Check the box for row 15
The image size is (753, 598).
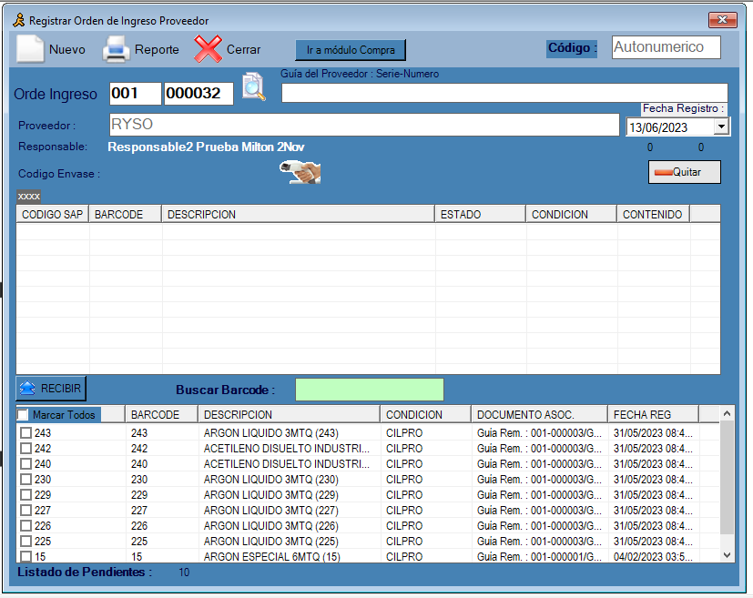(x=25, y=557)
